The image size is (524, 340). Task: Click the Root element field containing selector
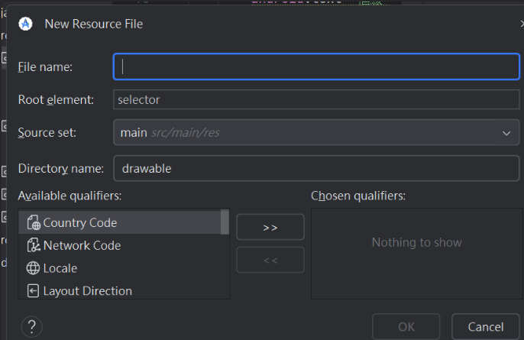316,99
